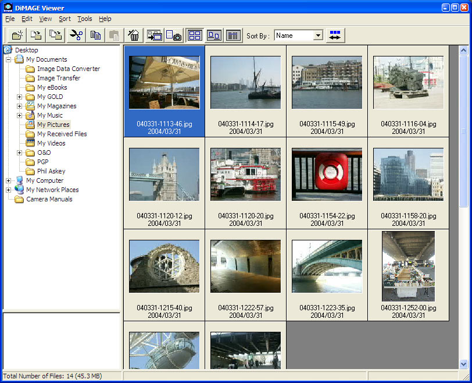Click the copy-to-folder toolbar icon
The width and height of the screenshot is (472, 383).
pyautogui.click(x=55, y=36)
